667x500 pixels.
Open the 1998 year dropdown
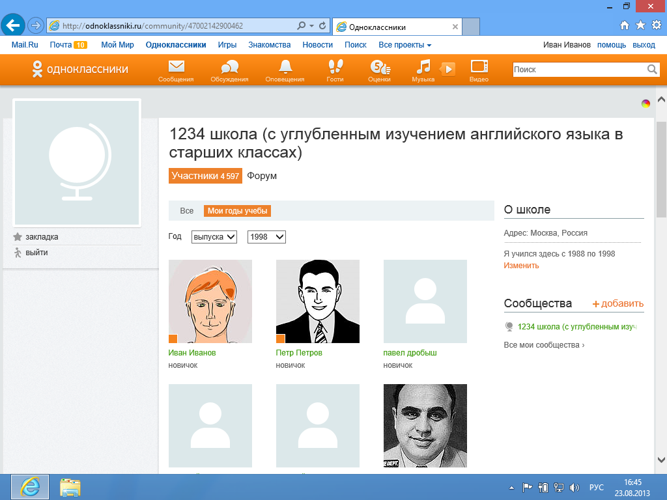[266, 237]
